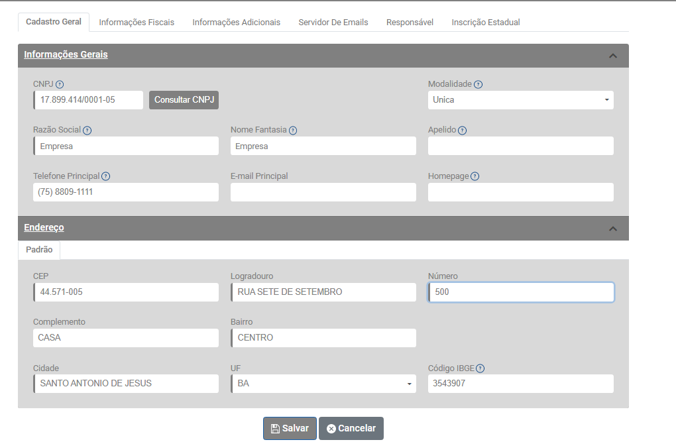The height and width of the screenshot is (442, 676).
Task: Click help icon beside Telefone Principal
Action: pos(106,176)
